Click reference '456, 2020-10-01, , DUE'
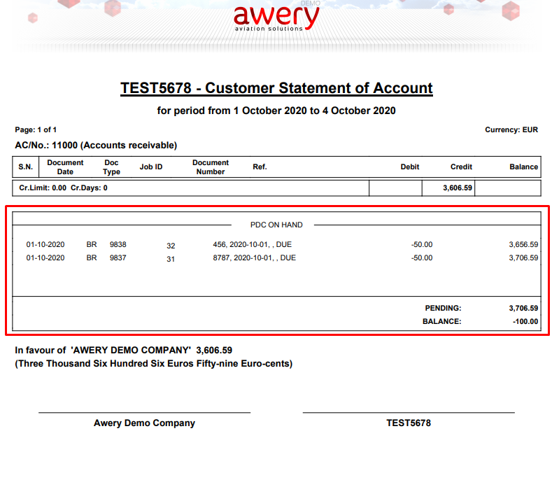Viewport: 552px width, 480px height. [252, 244]
